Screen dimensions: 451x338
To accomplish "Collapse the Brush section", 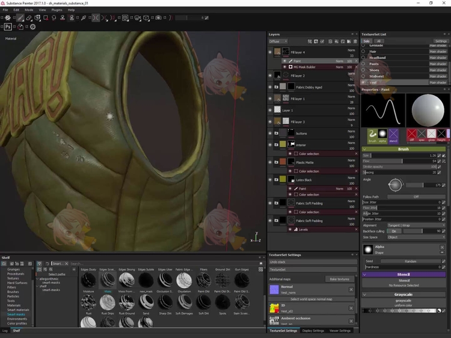I will click(364, 149).
